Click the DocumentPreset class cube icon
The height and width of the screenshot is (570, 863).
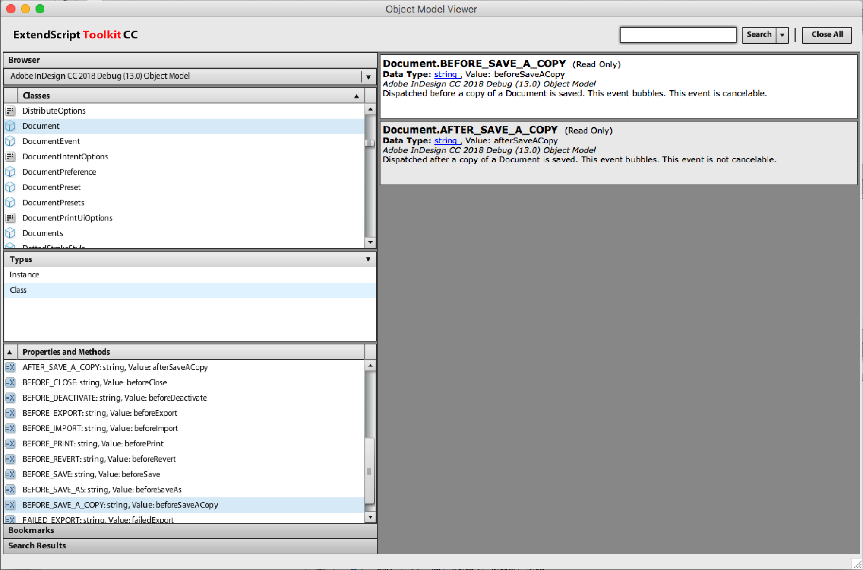point(10,187)
